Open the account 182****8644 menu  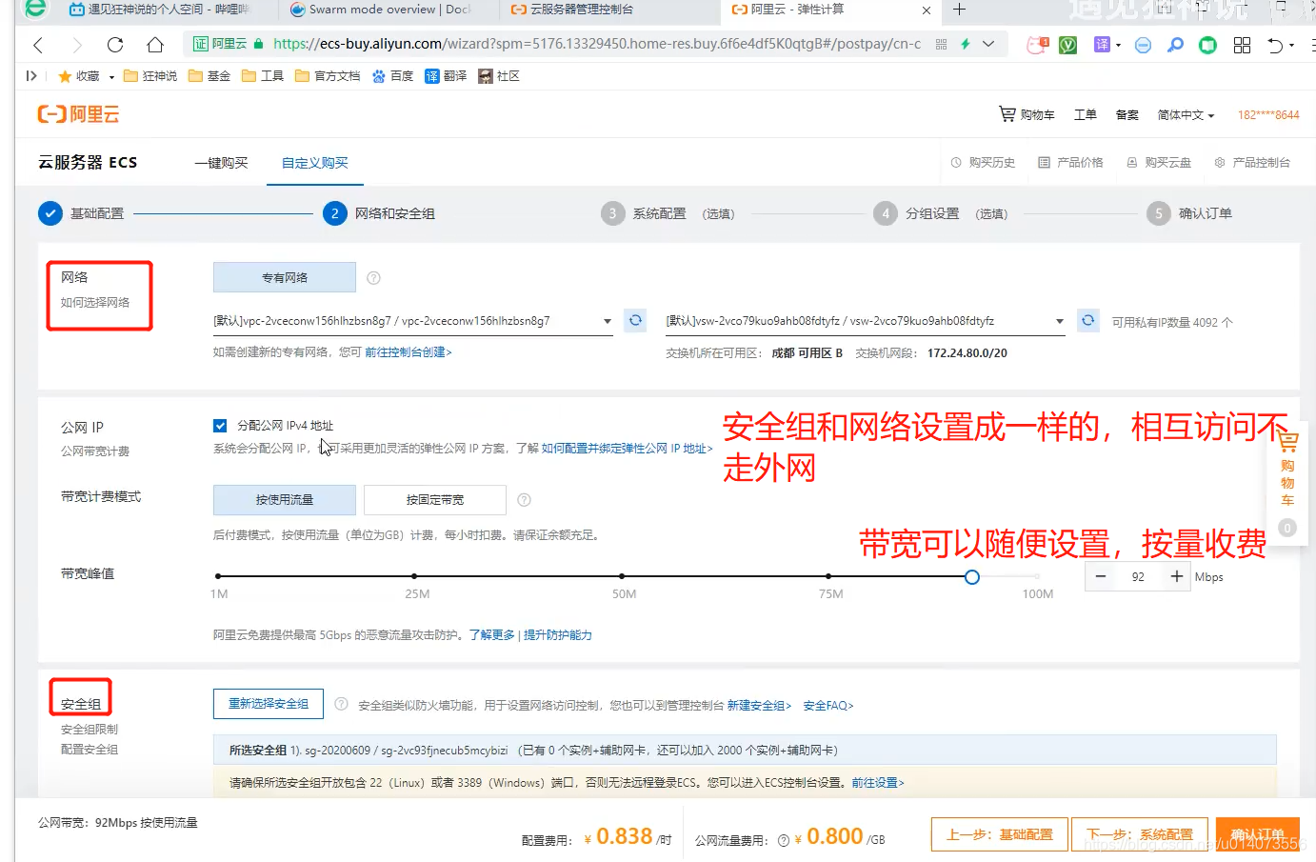pyautogui.click(x=1268, y=114)
